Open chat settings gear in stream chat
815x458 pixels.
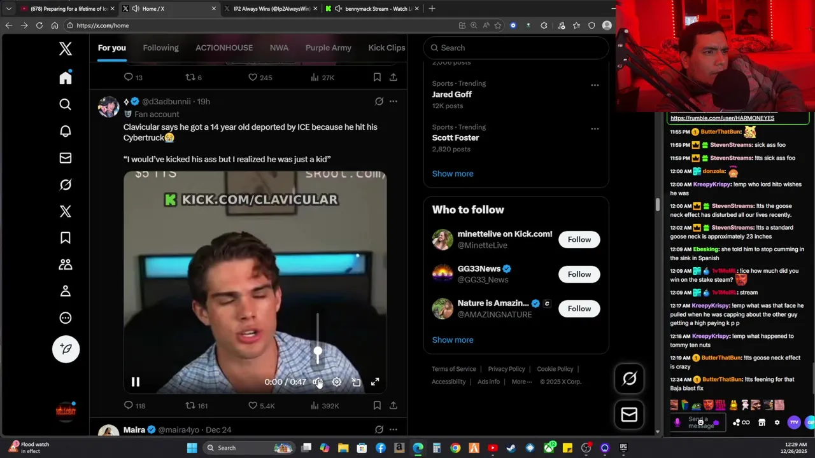[777, 422]
